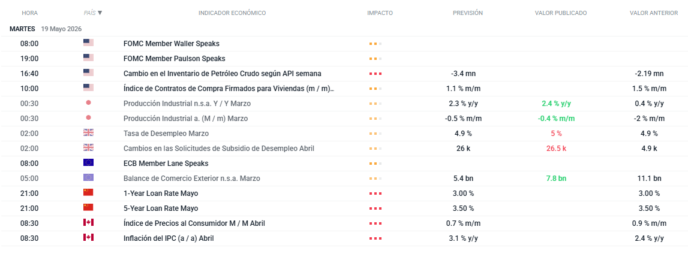Viewport: 688px width, 254px height.
Task: Click the impact dots for 5-Year Loan Rate Mayo
Action: coord(375,208)
